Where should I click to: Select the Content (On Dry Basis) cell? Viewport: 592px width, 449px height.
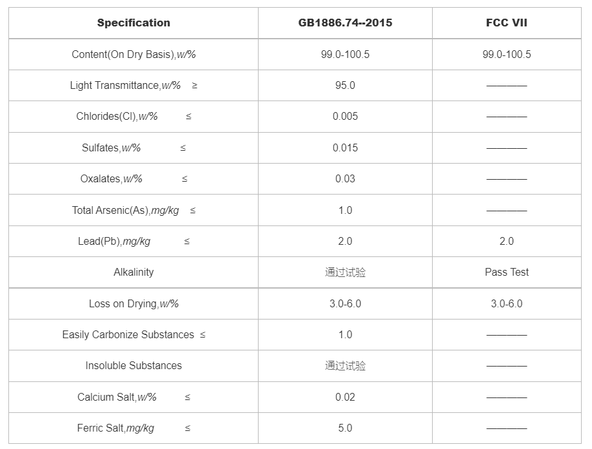click(133, 54)
